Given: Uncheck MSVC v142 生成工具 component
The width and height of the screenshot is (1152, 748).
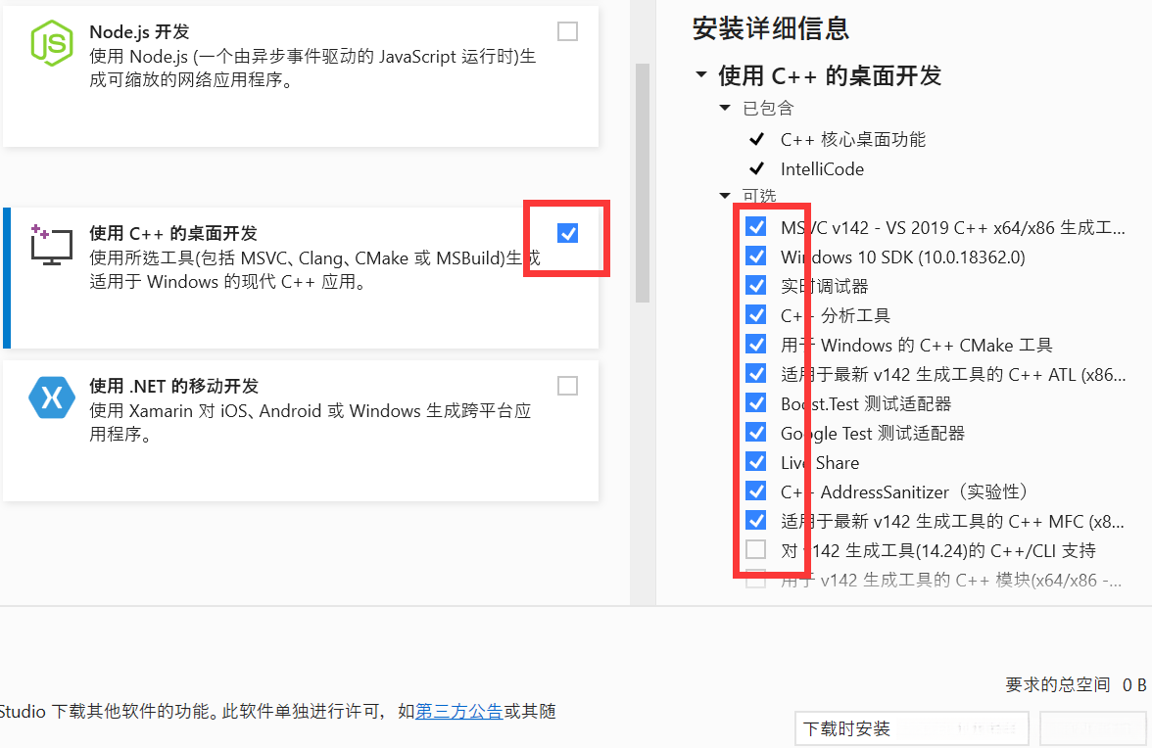Looking at the screenshot, I should pos(755,226).
